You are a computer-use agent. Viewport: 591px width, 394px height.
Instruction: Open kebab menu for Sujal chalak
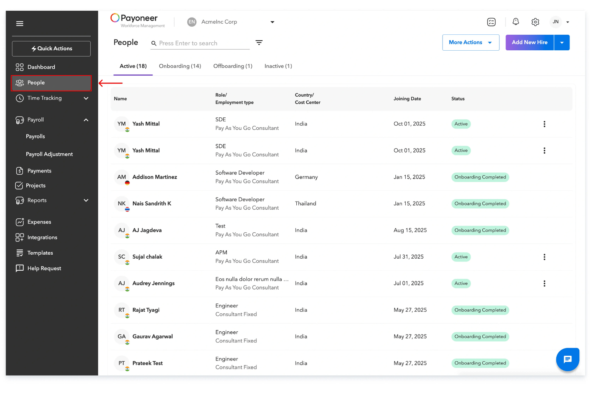coord(544,257)
